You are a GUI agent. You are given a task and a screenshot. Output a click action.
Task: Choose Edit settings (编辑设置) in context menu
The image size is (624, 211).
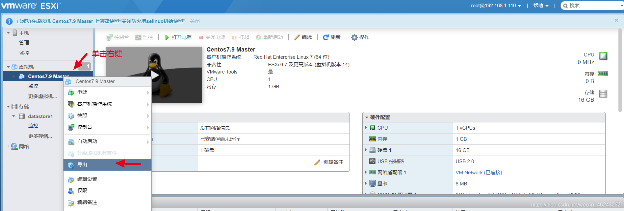(x=107, y=179)
